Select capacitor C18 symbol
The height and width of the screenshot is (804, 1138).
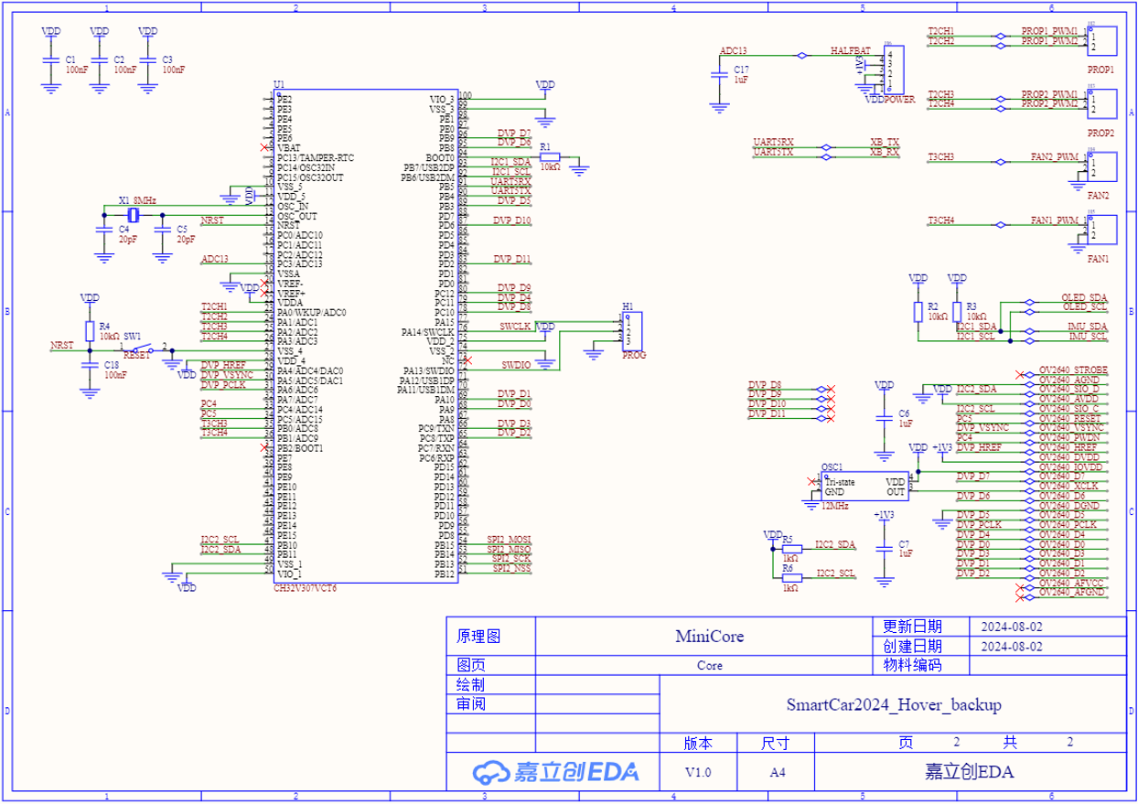click(x=89, y=366)
